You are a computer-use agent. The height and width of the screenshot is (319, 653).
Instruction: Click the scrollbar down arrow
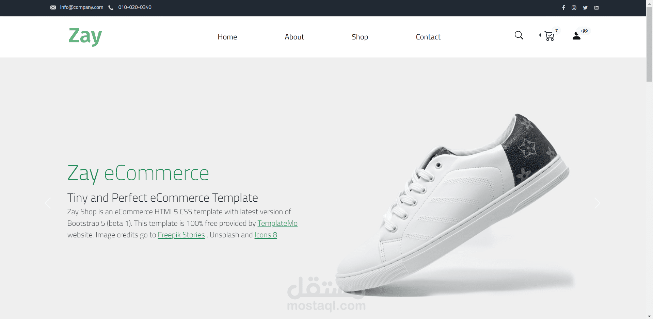(x=650, y=316)
